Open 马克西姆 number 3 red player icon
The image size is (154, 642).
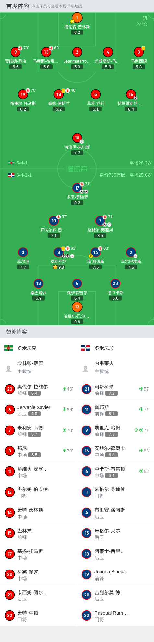coord(139,52)
